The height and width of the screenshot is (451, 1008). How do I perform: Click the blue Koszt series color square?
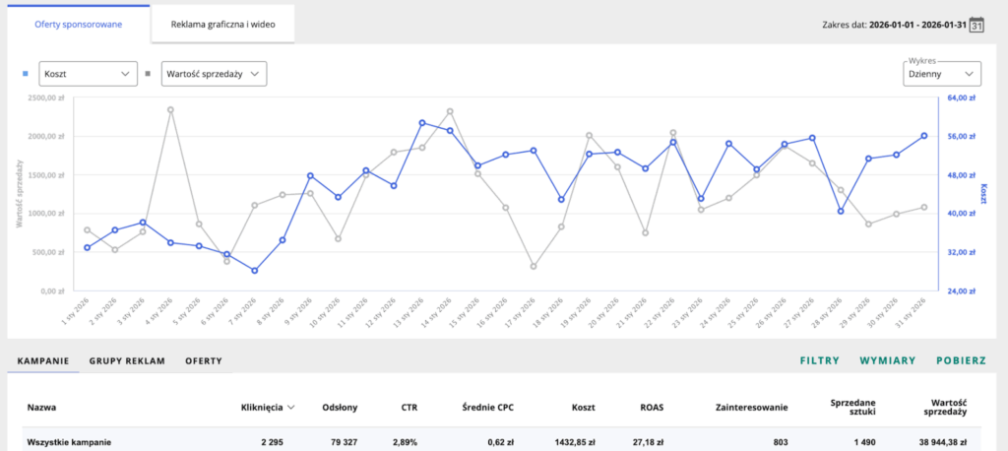click(x=25, y=73)
